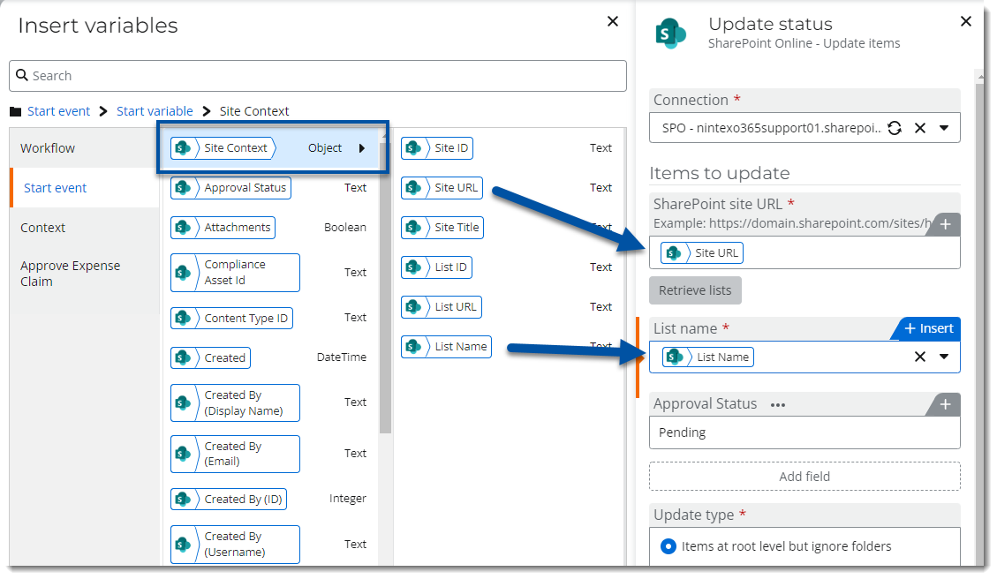Open the Approve Expense Claim category
The image size is (997, 579).
click(x=84, y=274)
